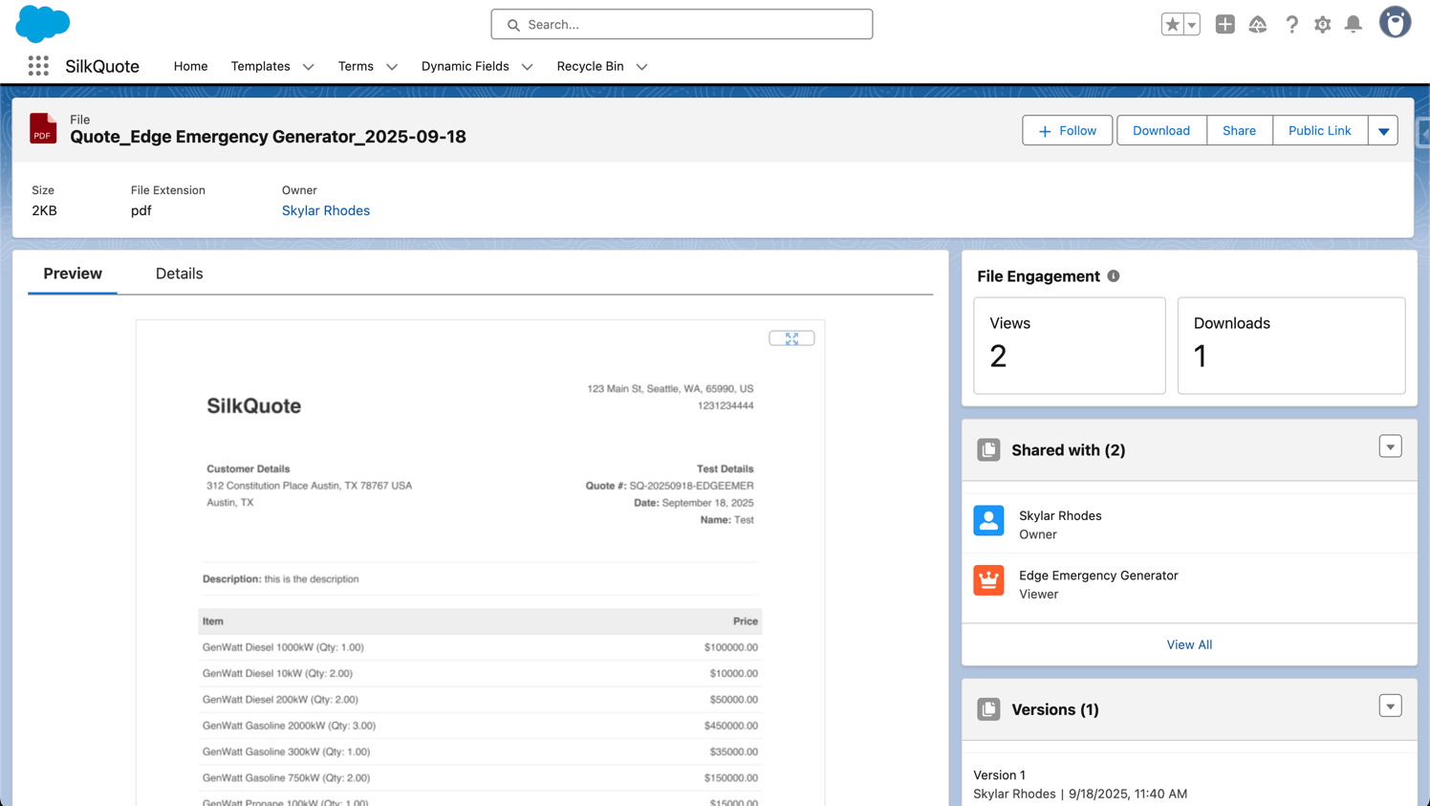Click View All in Shared with
Viewport: 1430px width, 806px height.
tap(1188, 644)
